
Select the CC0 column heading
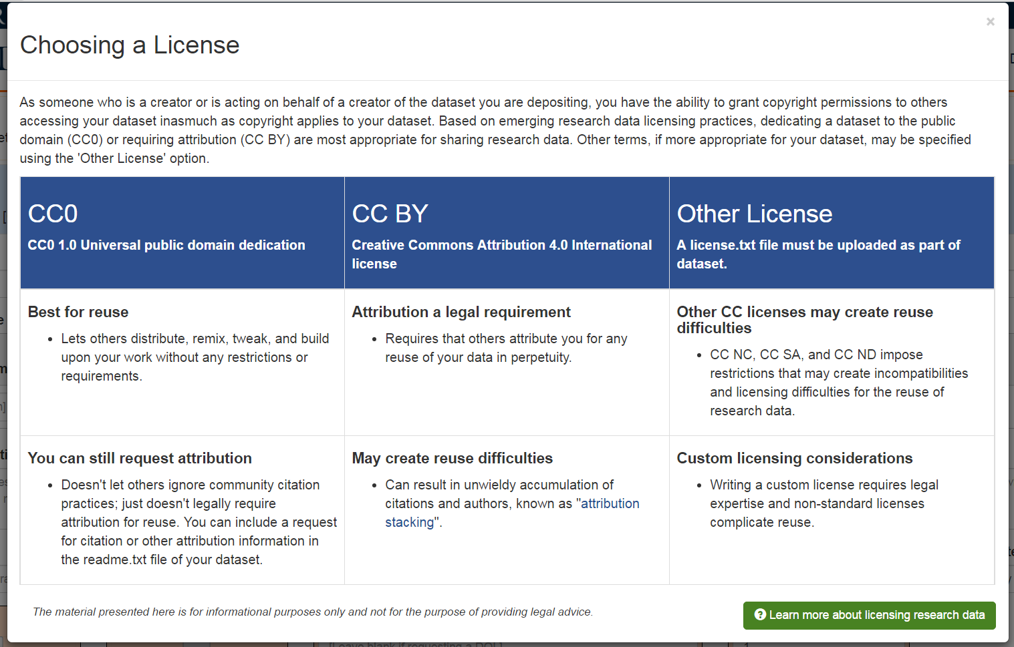click(x=53, y=214)
